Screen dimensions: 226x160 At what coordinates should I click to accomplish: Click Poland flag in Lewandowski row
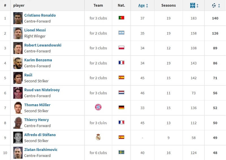(121, 48)
